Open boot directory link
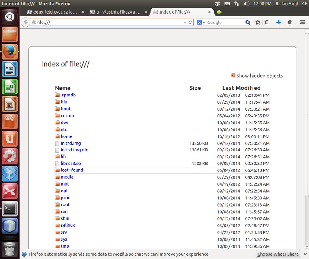Viewport: 309px width, 259px height. pos(65,108)
